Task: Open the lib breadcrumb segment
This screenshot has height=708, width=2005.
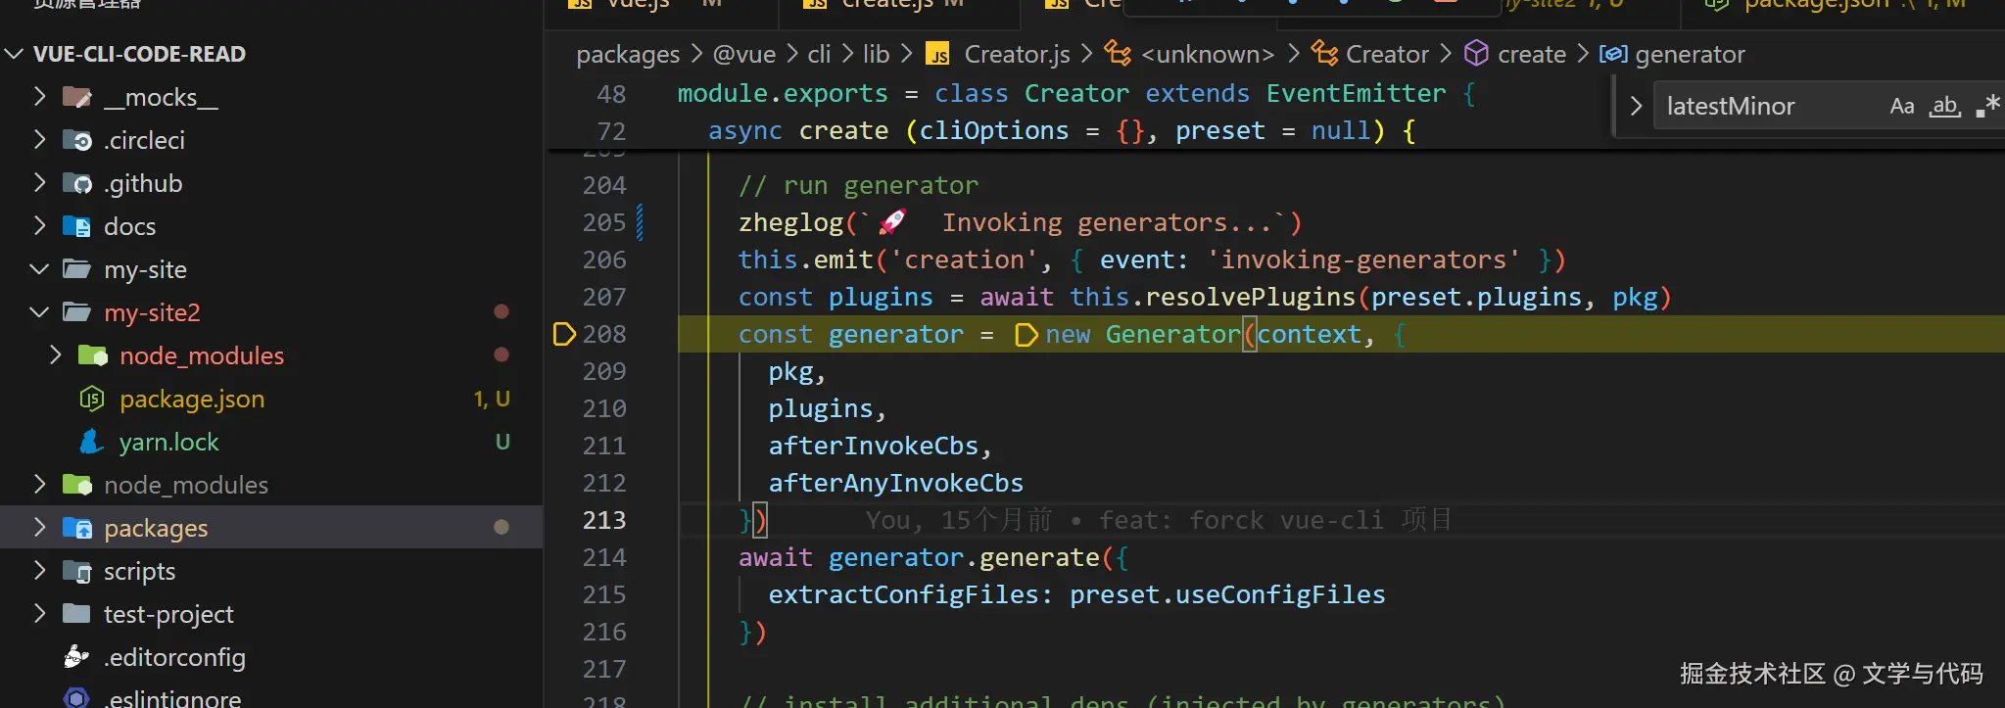Action: pos(876,54)
